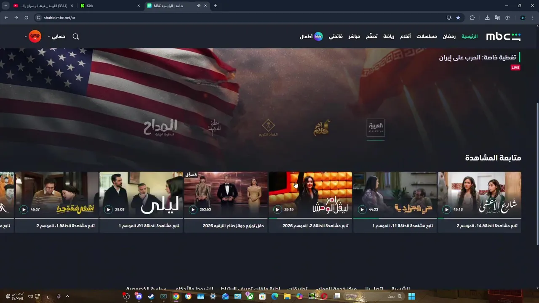Open the Chrome extensions puzzle icon

pos(472,18)
